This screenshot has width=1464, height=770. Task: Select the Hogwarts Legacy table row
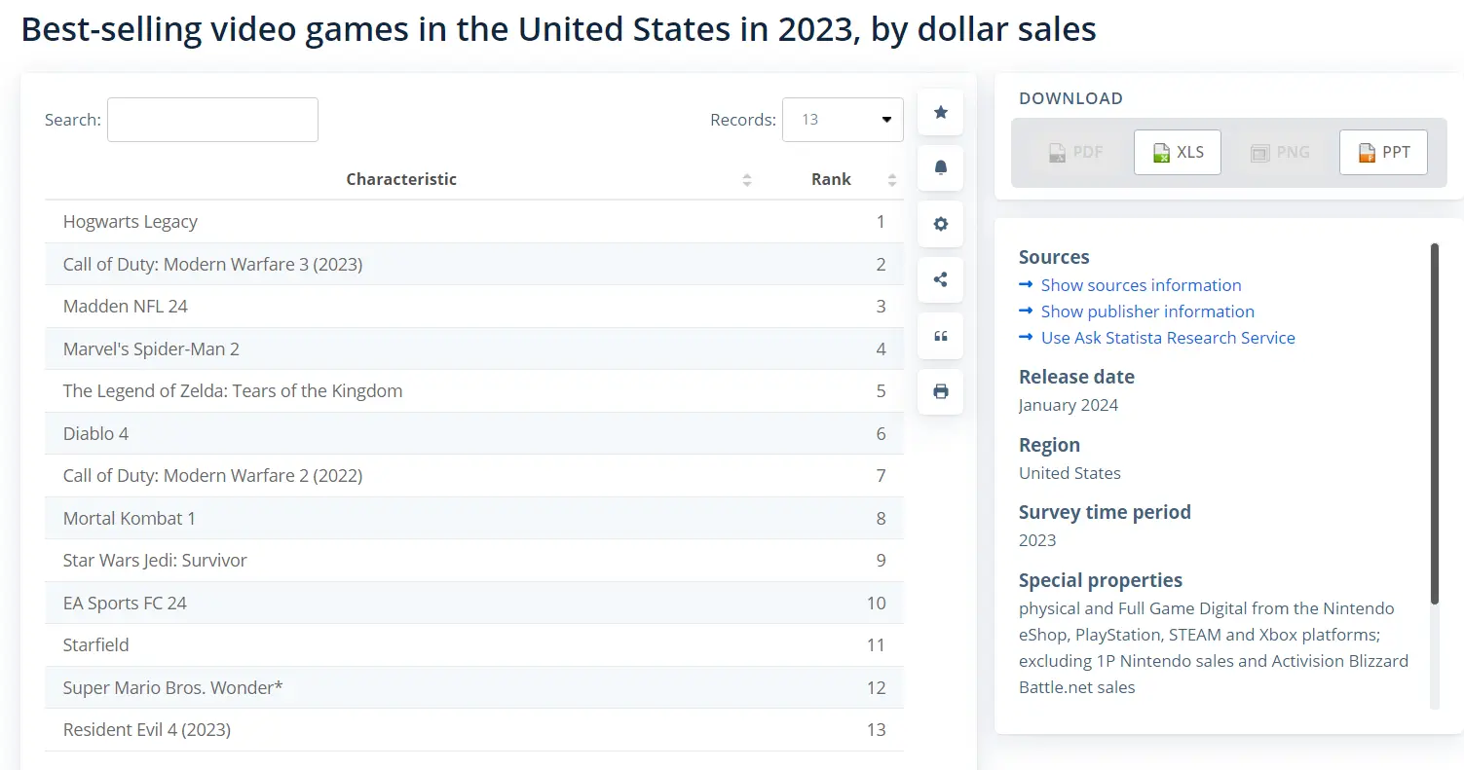click(x=474, y=222)
